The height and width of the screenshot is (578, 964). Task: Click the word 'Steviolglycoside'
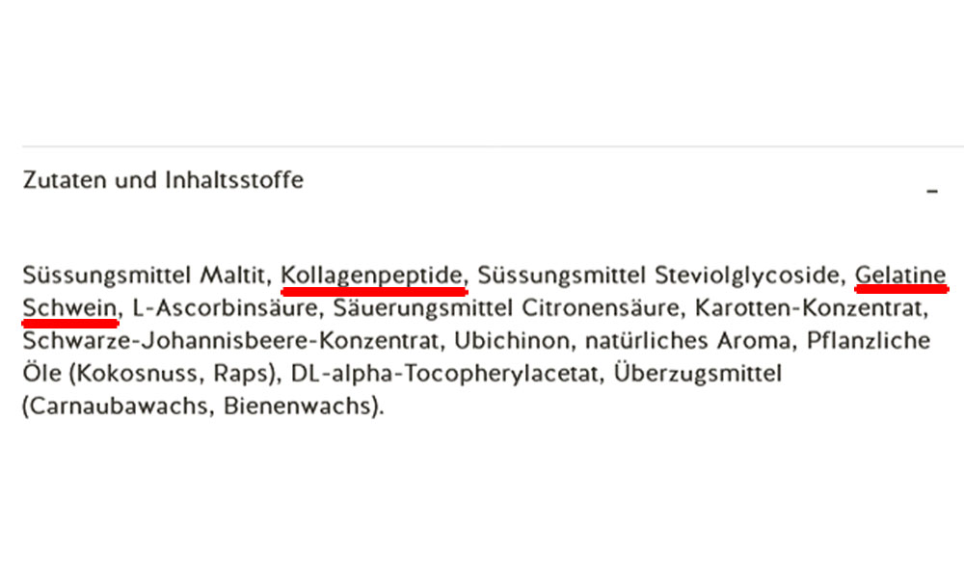[x=747, y=276]
